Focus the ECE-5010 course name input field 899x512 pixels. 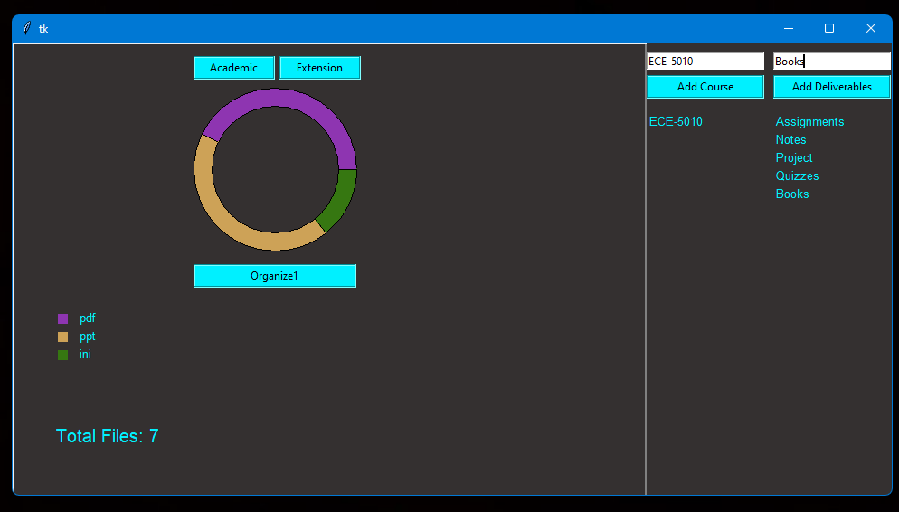click(x=705, y=62)
